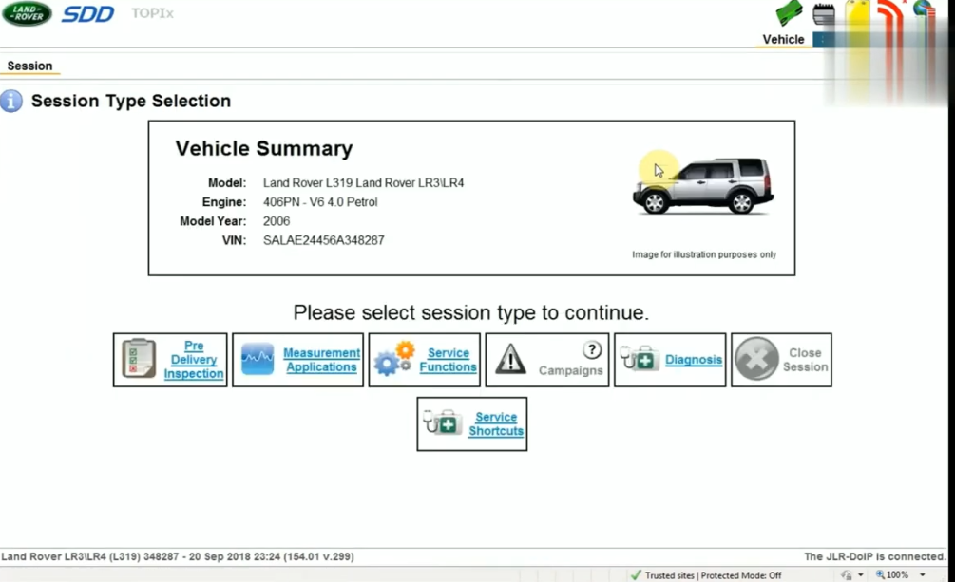Click the Close Session X icon
Viewport: 955px width, 582px height.
point(756,359)
